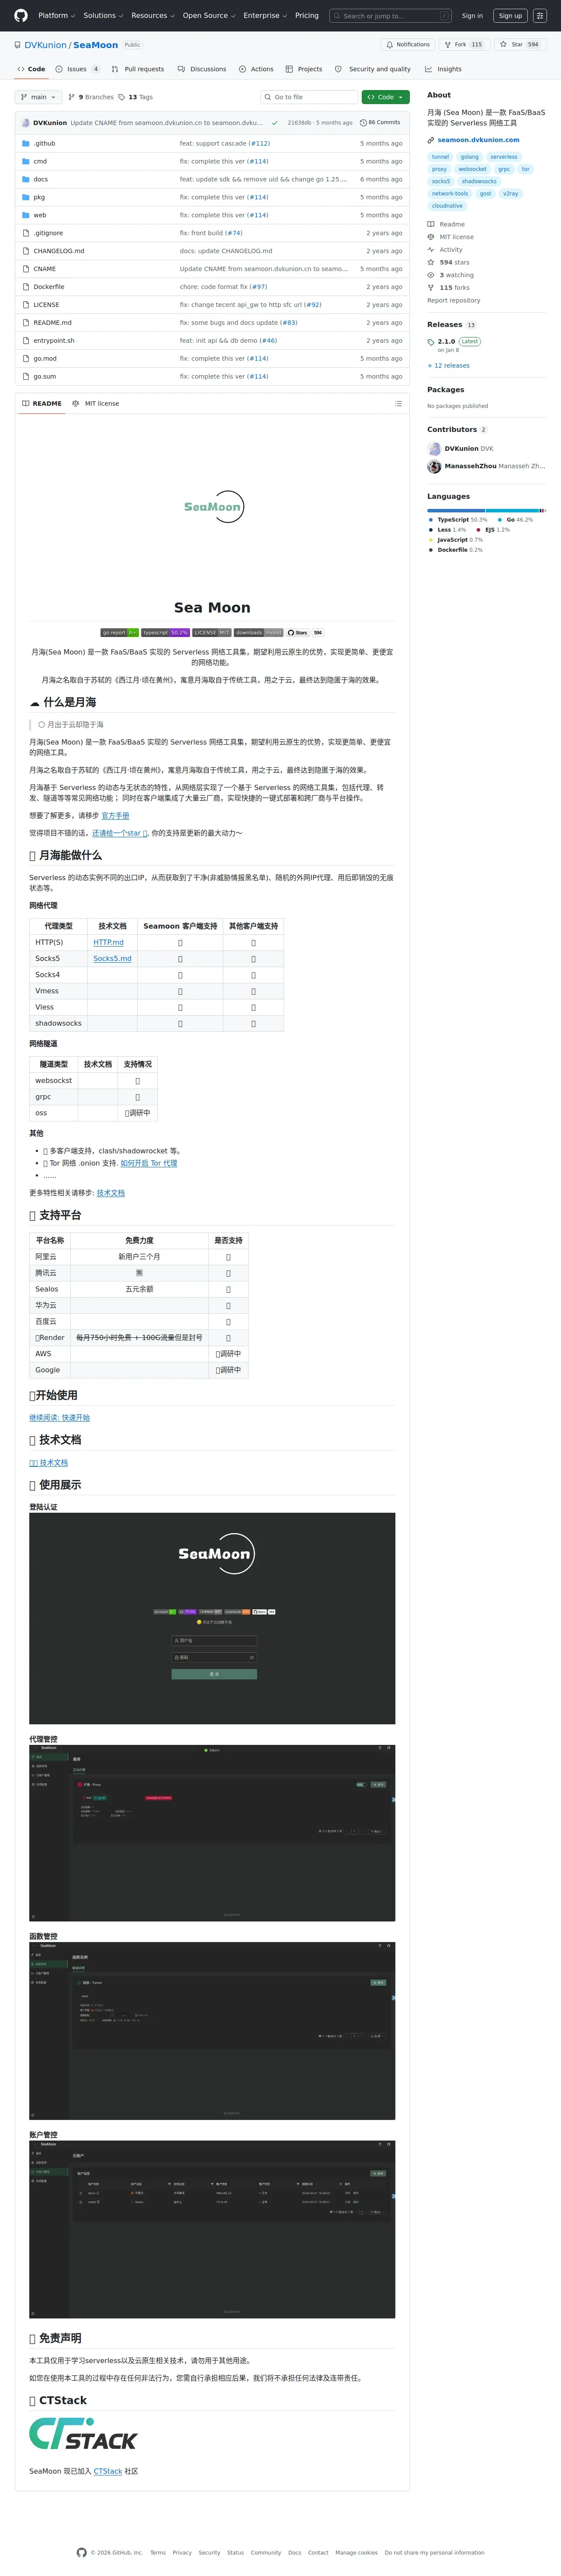
Task: Open the 官方手册 link
Action: 115,816
